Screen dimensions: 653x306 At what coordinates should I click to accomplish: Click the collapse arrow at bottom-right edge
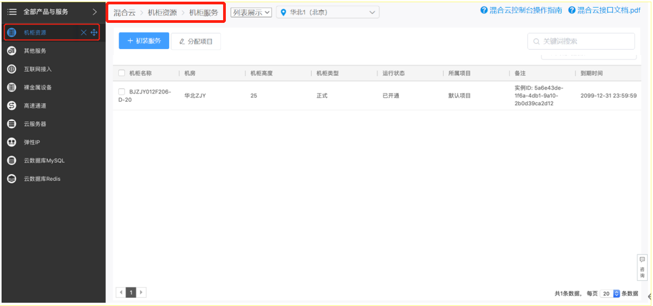pos(650,296)
